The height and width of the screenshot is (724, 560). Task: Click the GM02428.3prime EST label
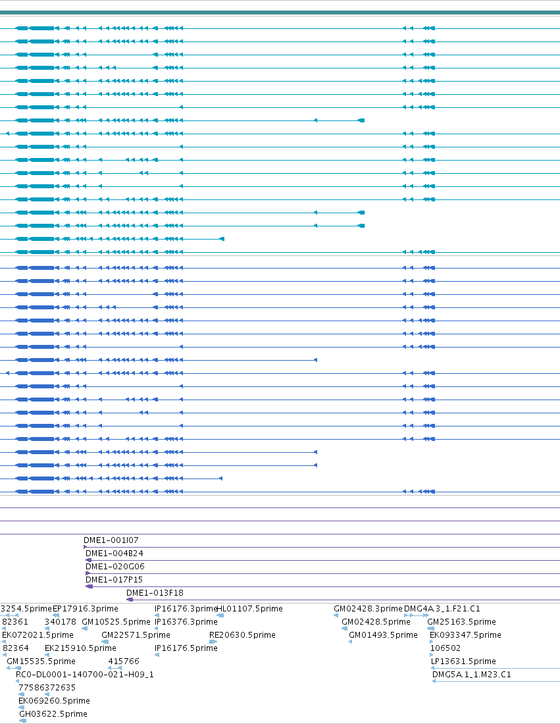(x=368, y=609)
